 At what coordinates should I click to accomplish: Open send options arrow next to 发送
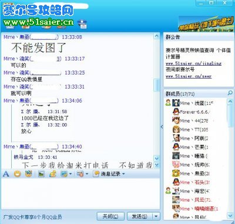pyautogui.click(x=156, y=216)
